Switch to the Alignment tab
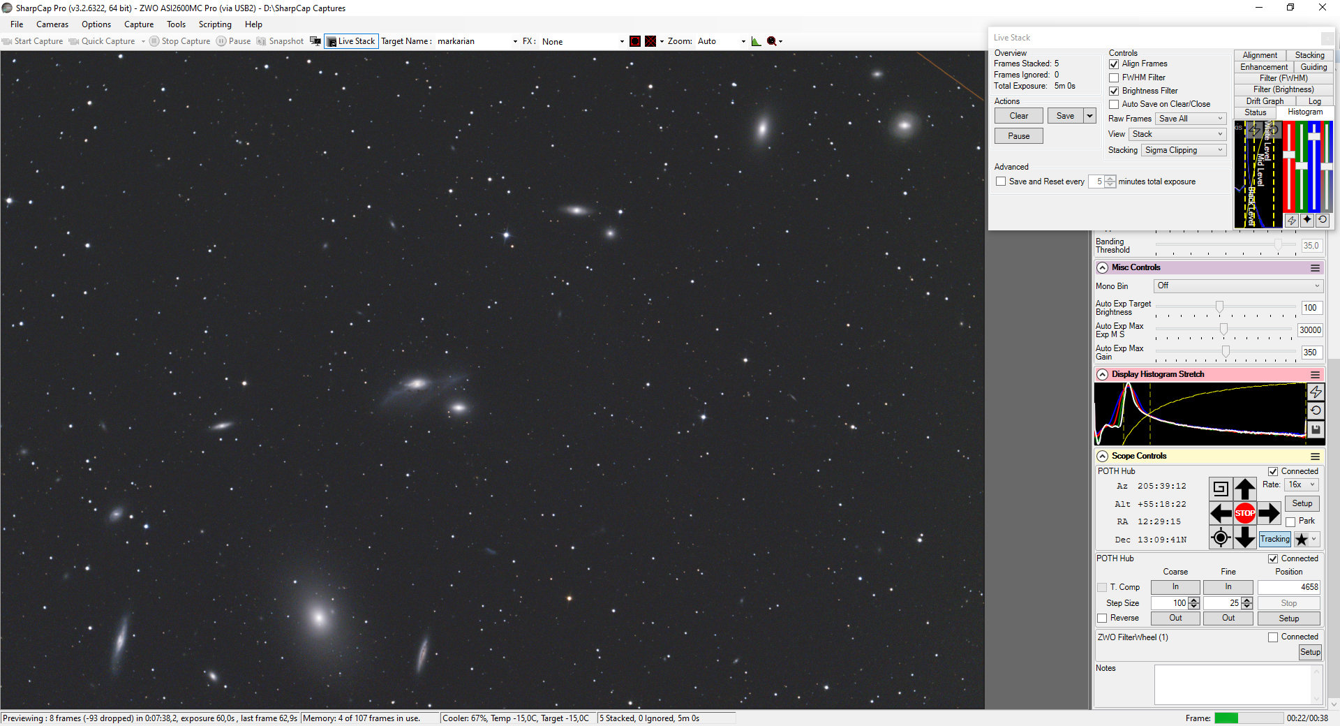This screenshot has width=1340, height=726. [x=1260, y=55]
